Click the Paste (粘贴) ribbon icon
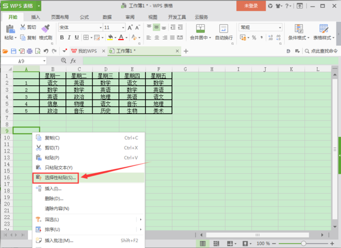Screen dimensions: 341x248 click(x=10, y=29)
